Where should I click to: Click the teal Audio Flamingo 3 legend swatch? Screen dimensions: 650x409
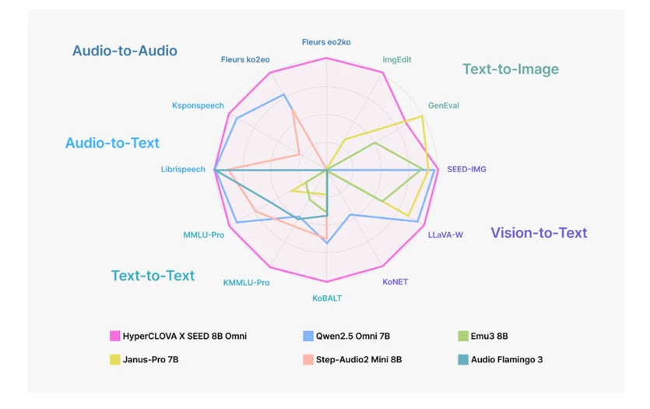pyautogui.click(x=463, y=359)
